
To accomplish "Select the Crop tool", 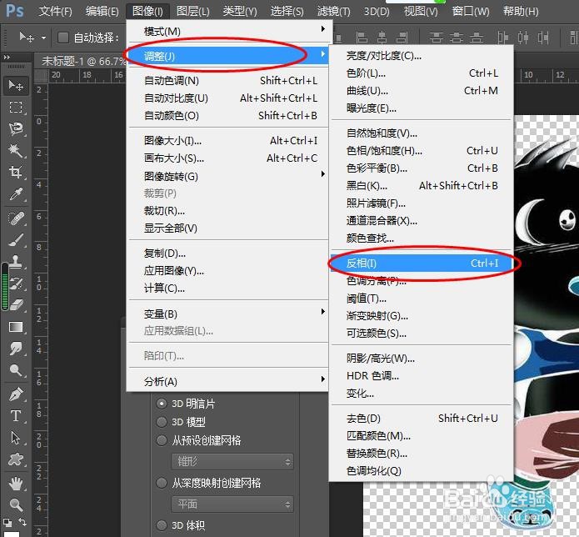I will pyautogui.click(x=16, y=172).
